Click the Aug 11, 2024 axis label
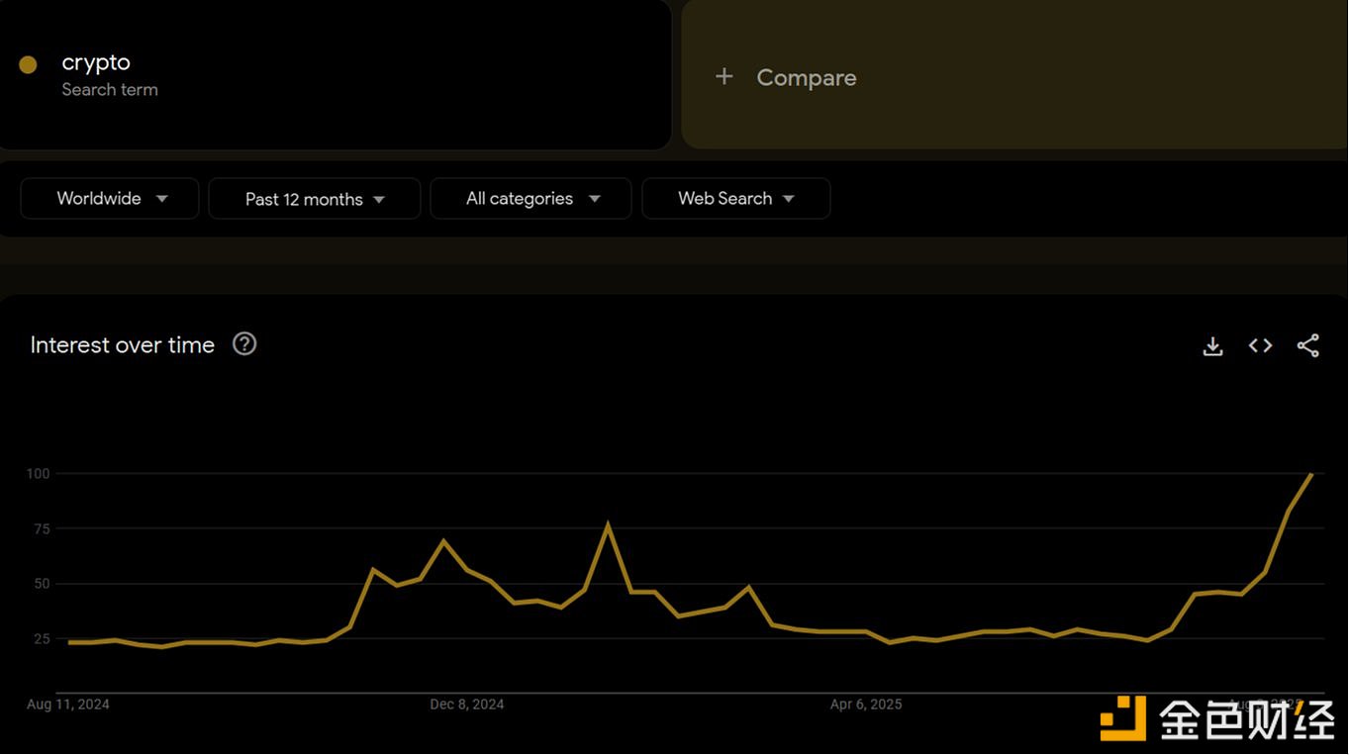This screenshot has height=755, width=1349. coord(68,705)
